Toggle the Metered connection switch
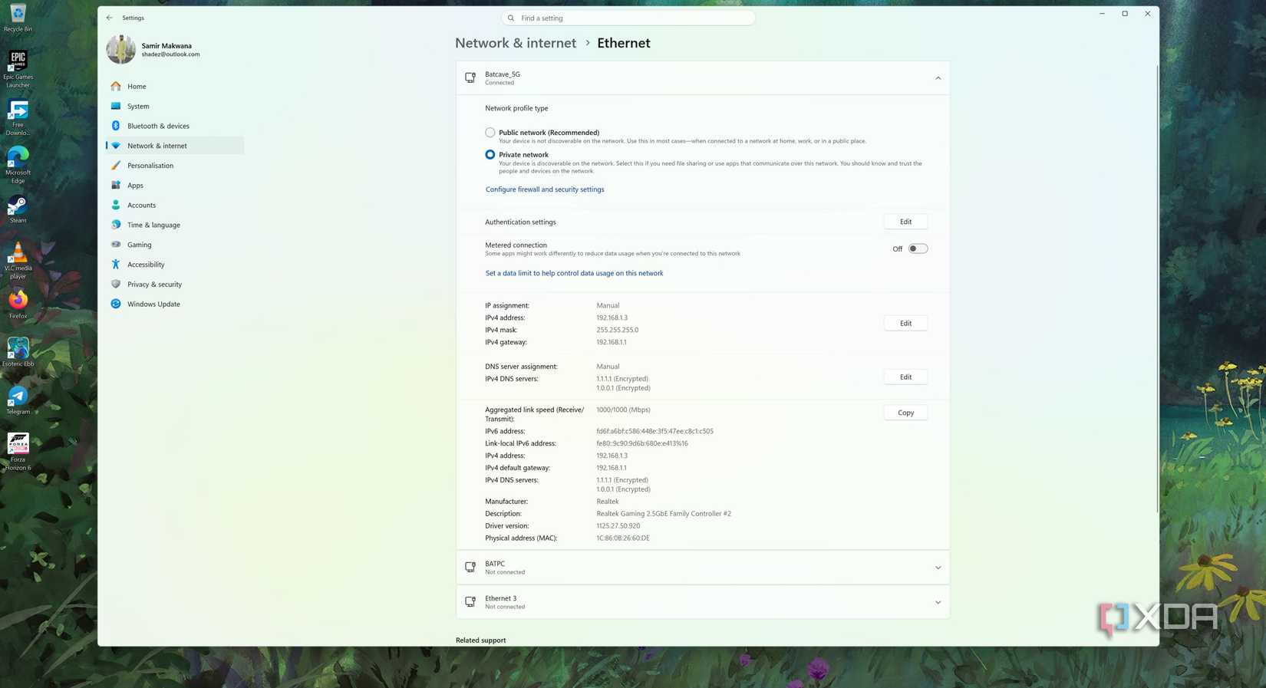The height and width of the screenshot is (688, 1266). pyautogui.click(x=918, y=249)
